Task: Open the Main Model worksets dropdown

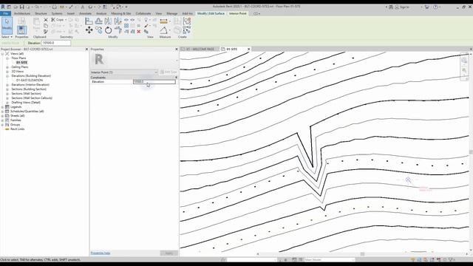Action: (329, 259)
